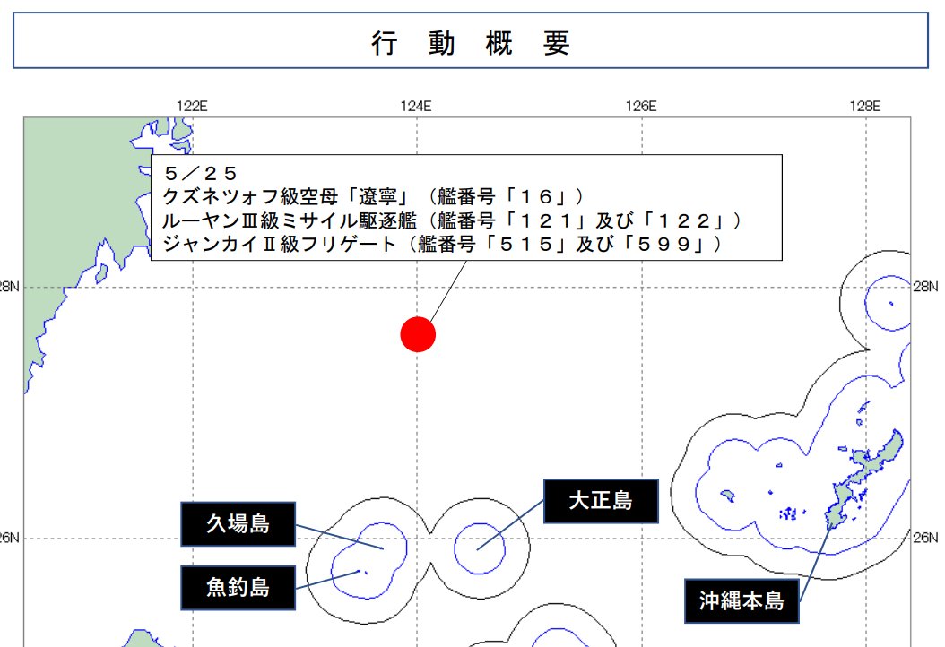The height and width of the screenshot is (647, 945).
Task: Click the green landmass at bottom-left edge
Action: point(139,640)
